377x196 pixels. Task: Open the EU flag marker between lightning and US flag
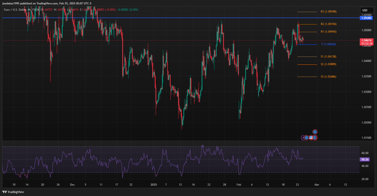(x=306, y=138)
